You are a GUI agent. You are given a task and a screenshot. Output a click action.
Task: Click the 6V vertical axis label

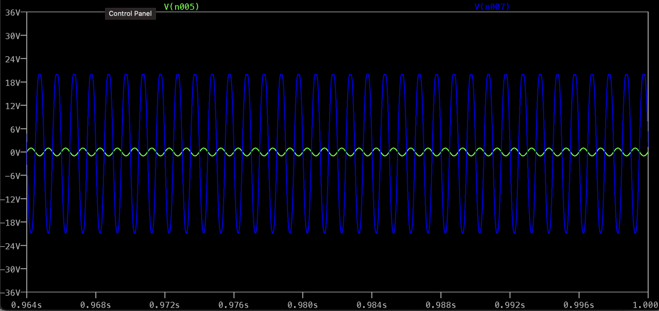15,129
